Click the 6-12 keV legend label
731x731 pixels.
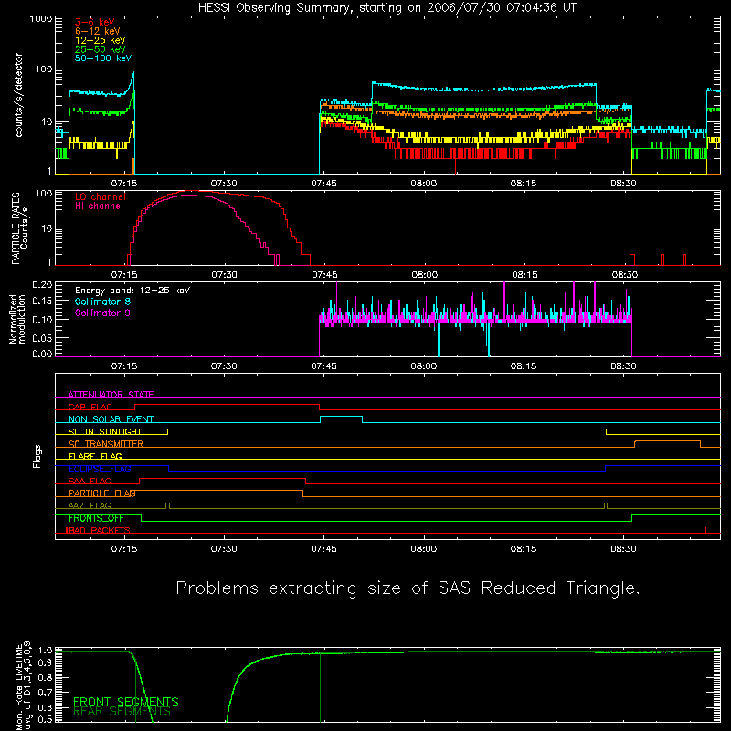(98, 31)
